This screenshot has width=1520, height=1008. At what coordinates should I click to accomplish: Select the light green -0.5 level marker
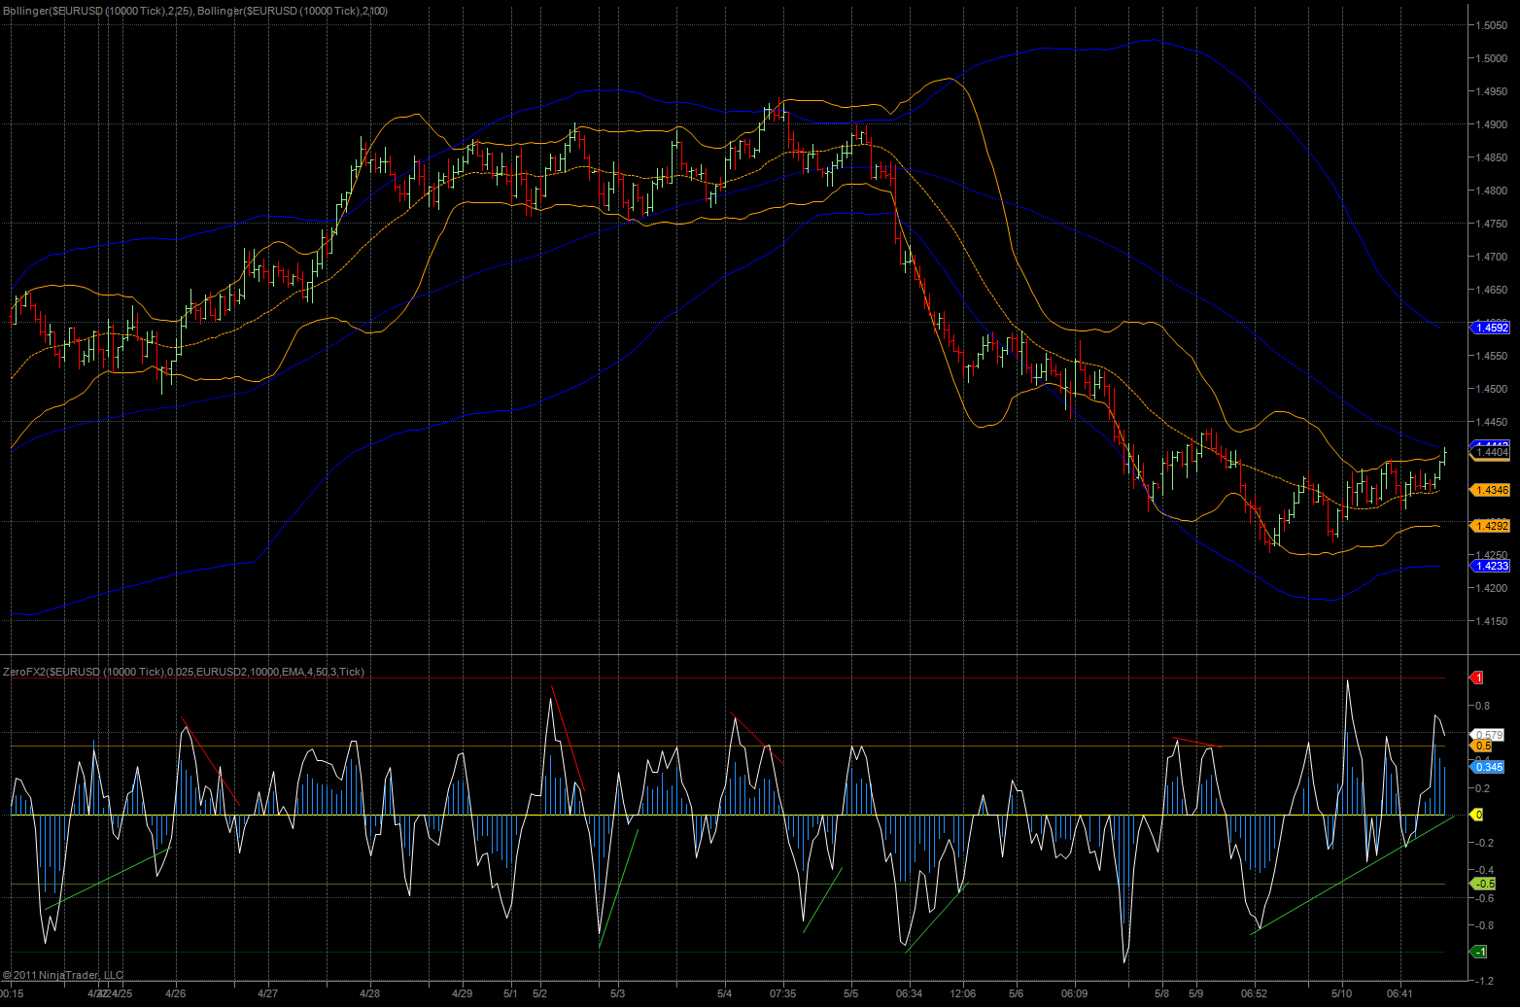1484,884
